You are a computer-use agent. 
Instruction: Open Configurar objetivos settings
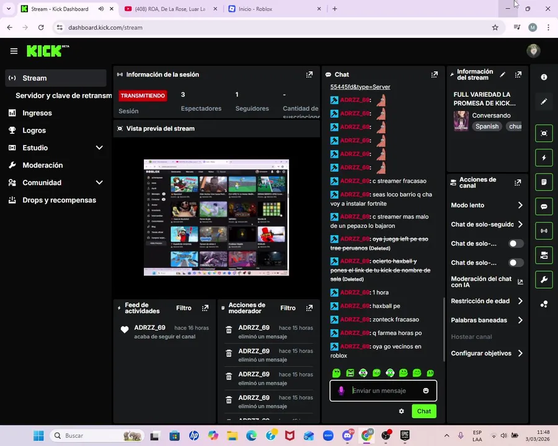coord(487,353)
